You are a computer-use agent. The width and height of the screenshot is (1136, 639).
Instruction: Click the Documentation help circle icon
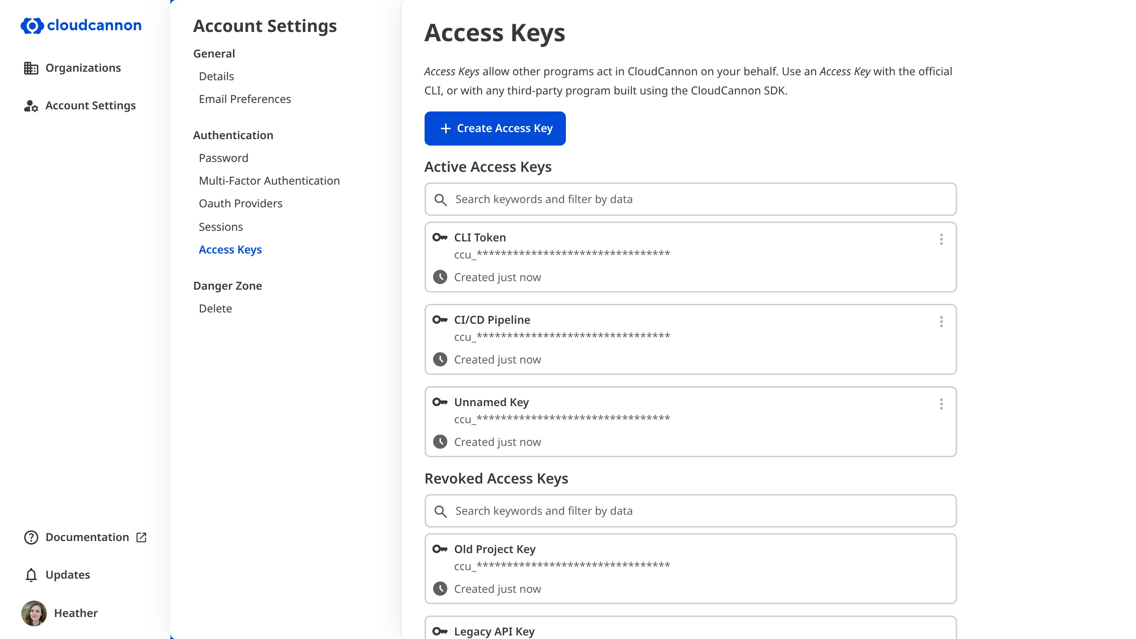pos(31,537)
